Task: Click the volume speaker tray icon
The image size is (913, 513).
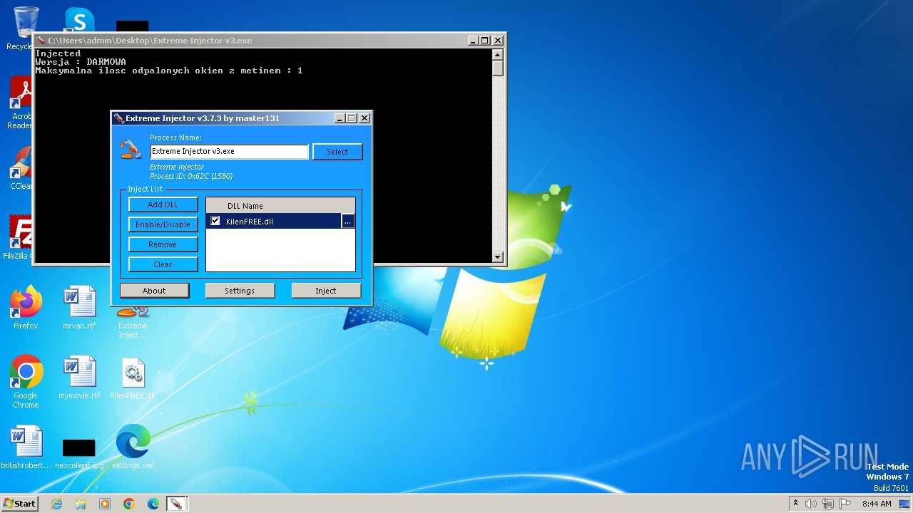Action: pyautogui.click(x=811, y=504)
